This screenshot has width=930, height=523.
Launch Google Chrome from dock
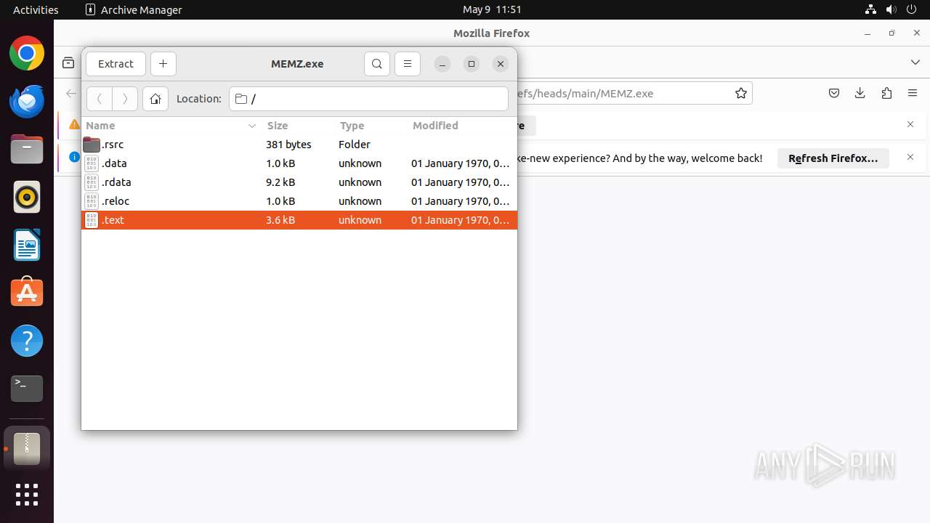tap(27, 54)
